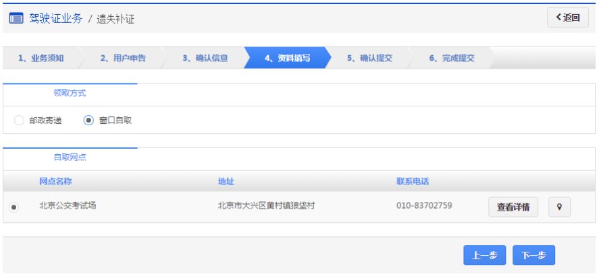Choose the 邮政寄递 delivery option
The width and height of the screenshot is (599, 278).
coord(20,120)
